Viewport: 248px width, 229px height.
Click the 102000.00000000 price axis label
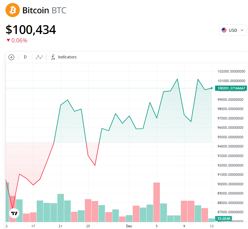coord(231,71)
